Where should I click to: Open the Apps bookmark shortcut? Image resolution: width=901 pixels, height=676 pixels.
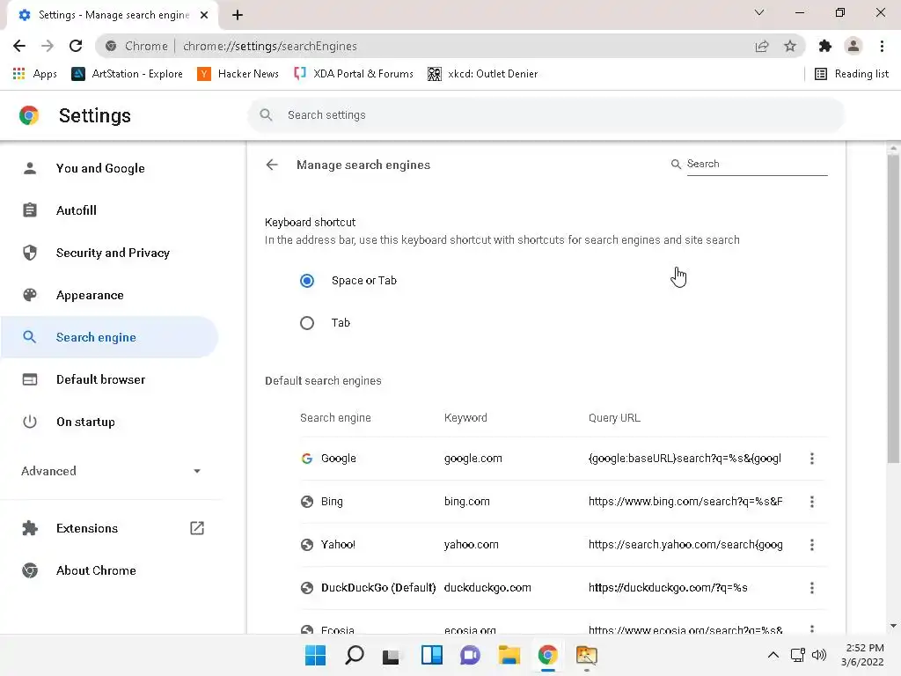[34, 74]
